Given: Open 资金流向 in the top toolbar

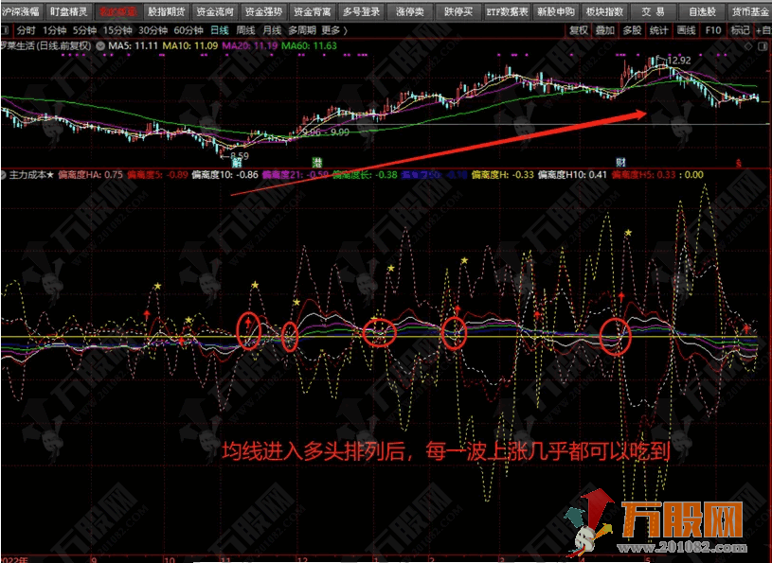Looking at the screenshot, I should coord(215,11).
